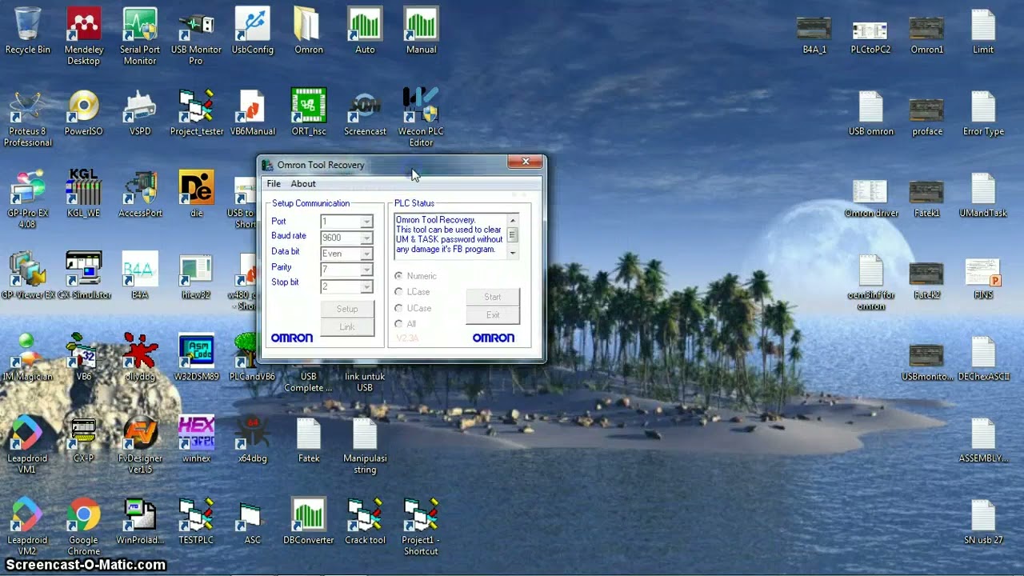Click the PLC Status scroll down arrow
Viewport: 1024px width, 576px height.
[513, 253]
